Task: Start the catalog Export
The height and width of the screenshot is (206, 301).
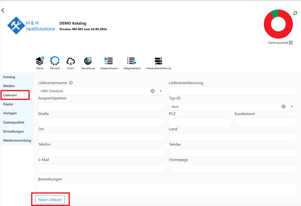Action: [71, 62]
